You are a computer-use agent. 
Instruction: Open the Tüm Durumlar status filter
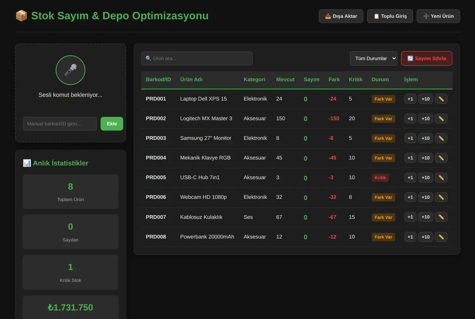(x=373, y=58)
